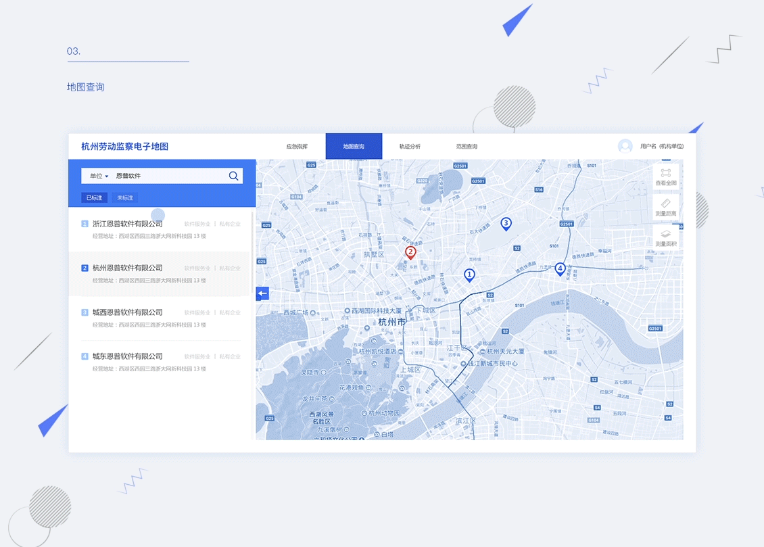
Task: Select the 未标注 filter button
Action: coord(125,197)
